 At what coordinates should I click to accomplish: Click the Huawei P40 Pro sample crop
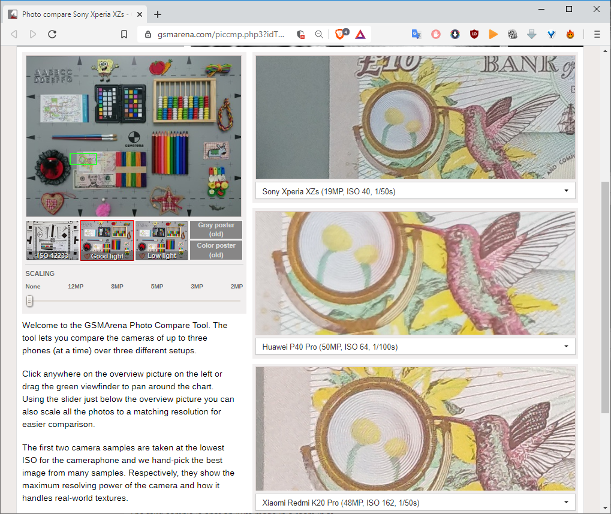(416, 273)
